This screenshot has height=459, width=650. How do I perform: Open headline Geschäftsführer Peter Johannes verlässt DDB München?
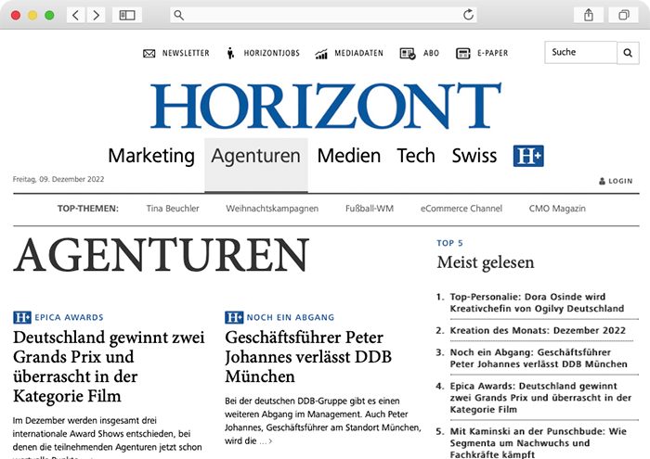pyautogui.click(x=308, y=357)
